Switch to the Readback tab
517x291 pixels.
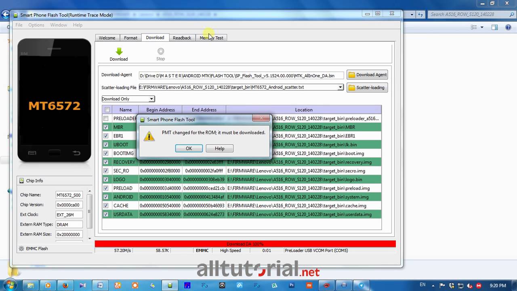[x=182, y=38]
